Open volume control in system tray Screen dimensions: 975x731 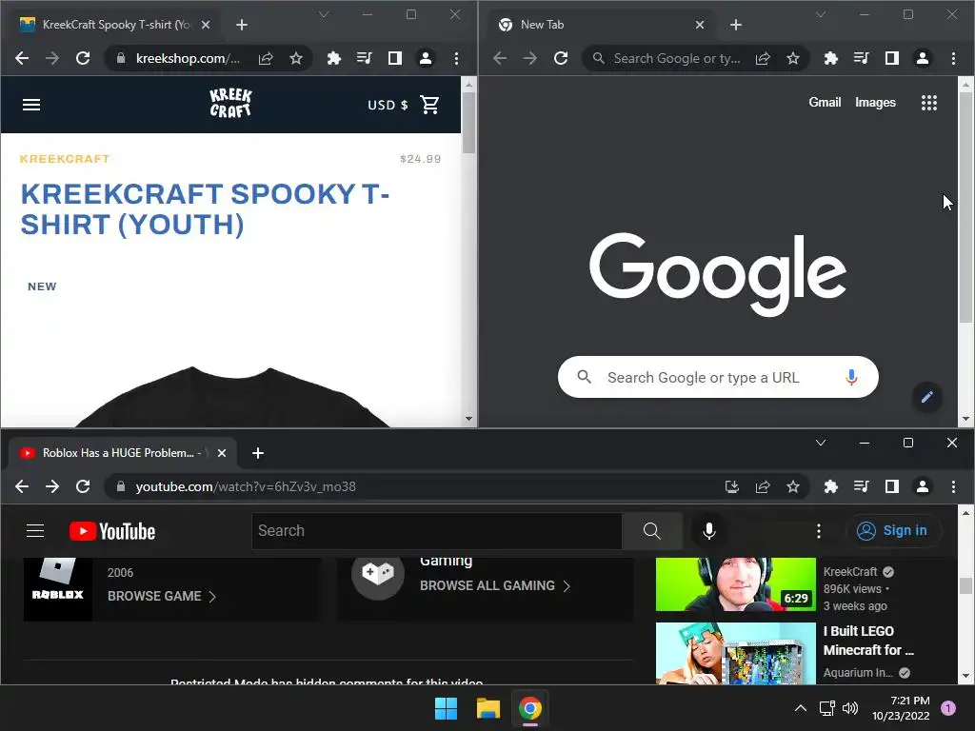850,708
